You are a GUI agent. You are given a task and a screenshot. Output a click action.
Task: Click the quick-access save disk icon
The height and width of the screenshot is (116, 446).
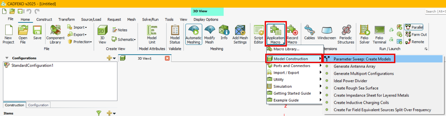point(20,11)
